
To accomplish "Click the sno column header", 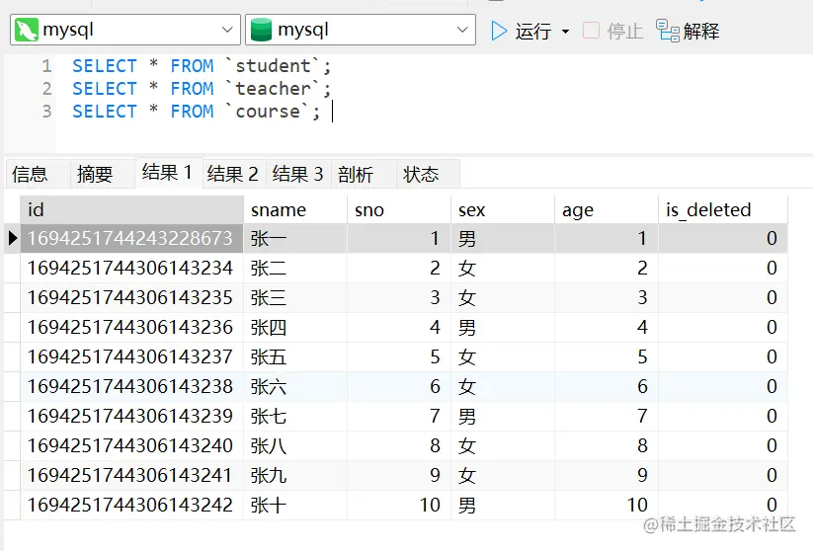I will (399, 210).
